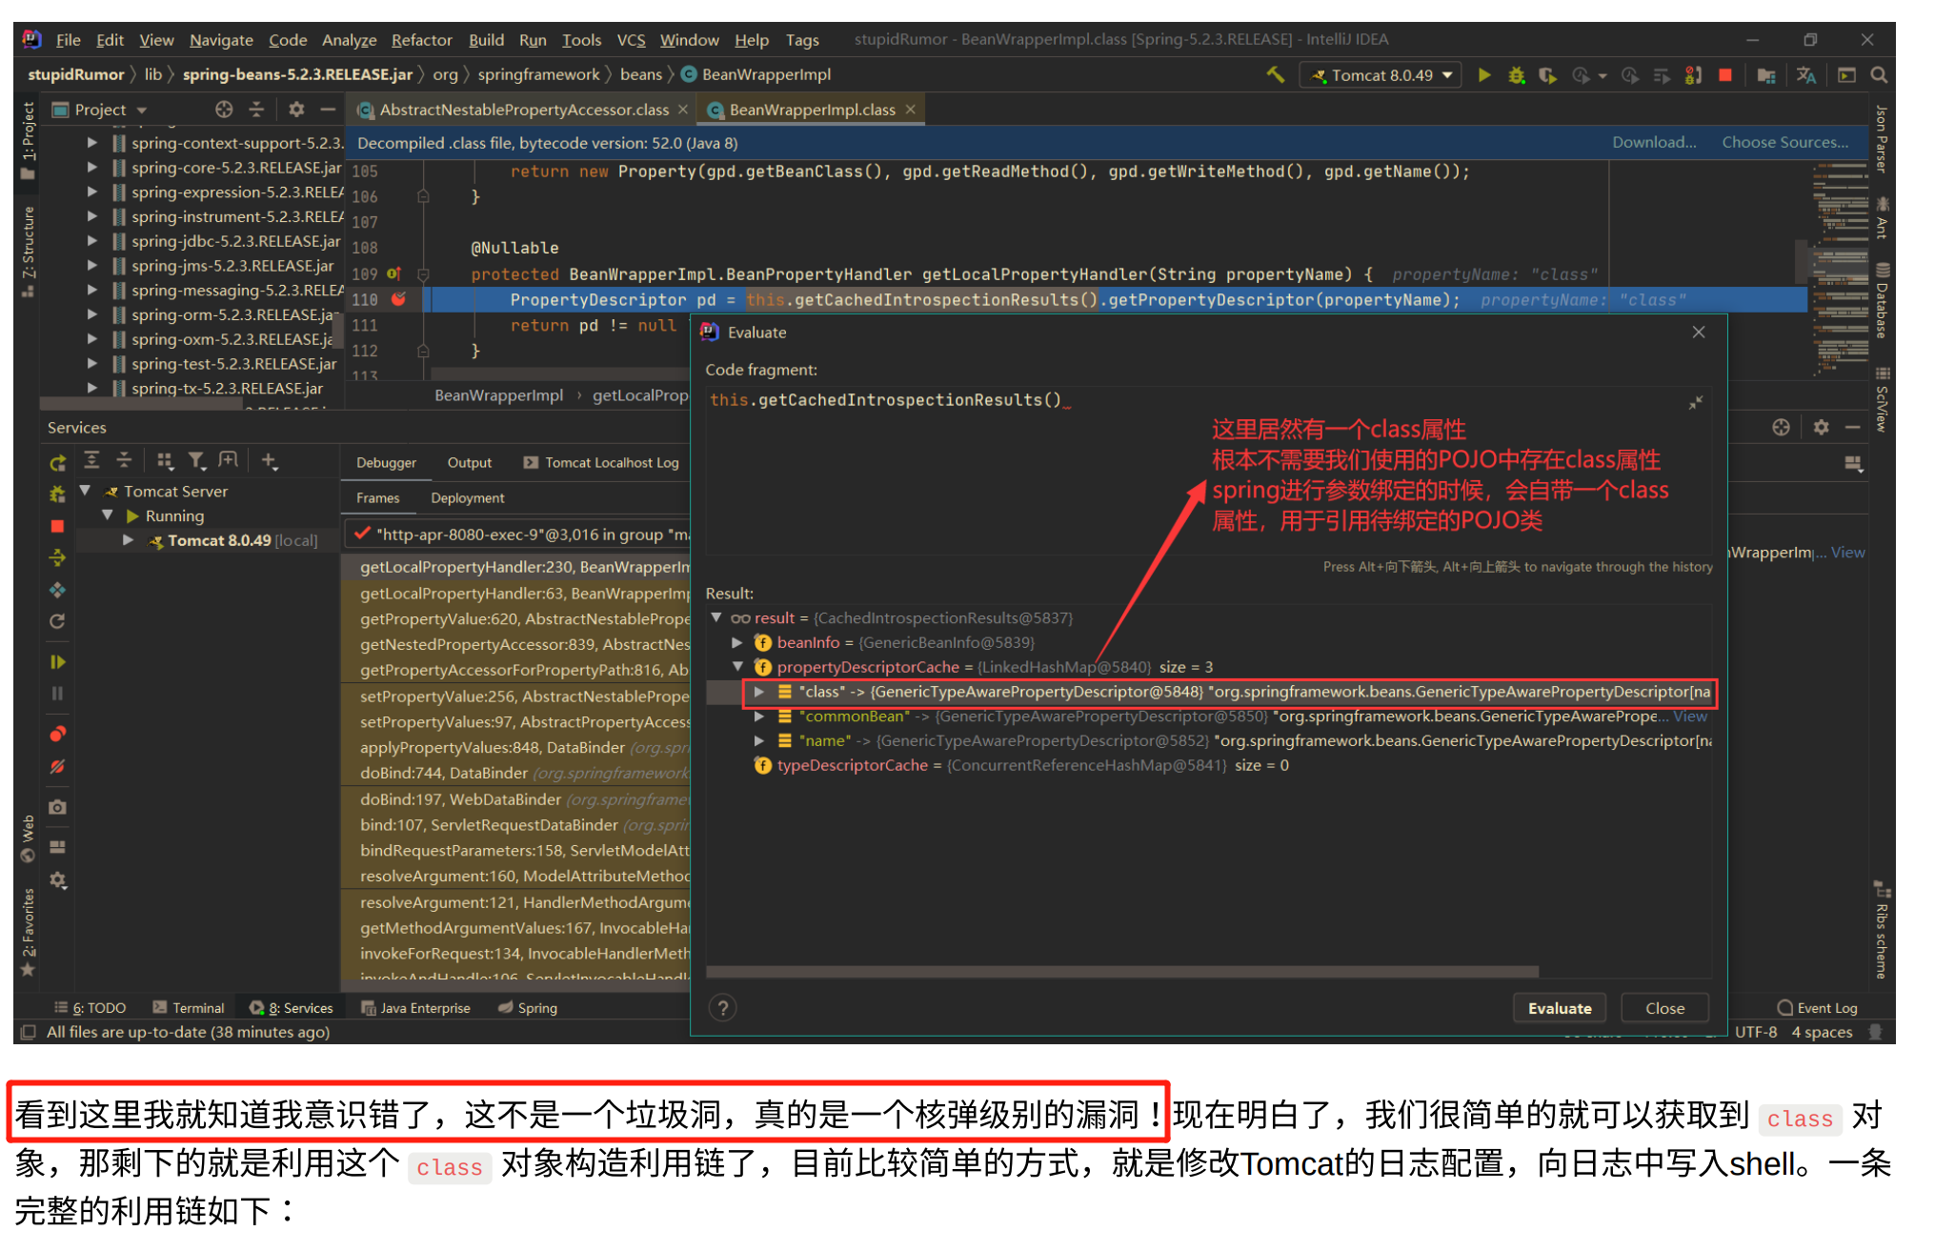Click the Evaluate result horizontal scrollbar
Image resolution: width=1935 pixels, height=1251 pixels.
[1122, 972]
